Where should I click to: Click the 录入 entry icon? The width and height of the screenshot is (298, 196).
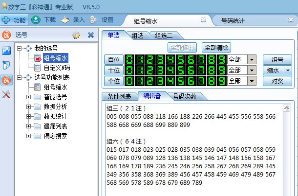tap(65, 20)
